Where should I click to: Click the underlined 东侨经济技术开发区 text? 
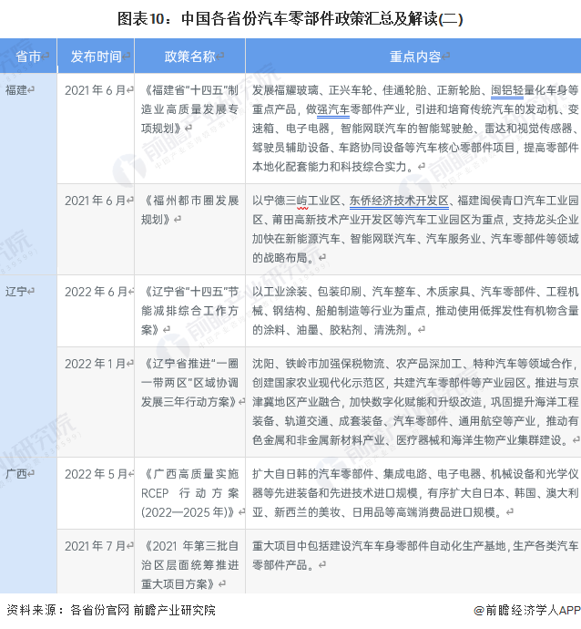[398, 201]
